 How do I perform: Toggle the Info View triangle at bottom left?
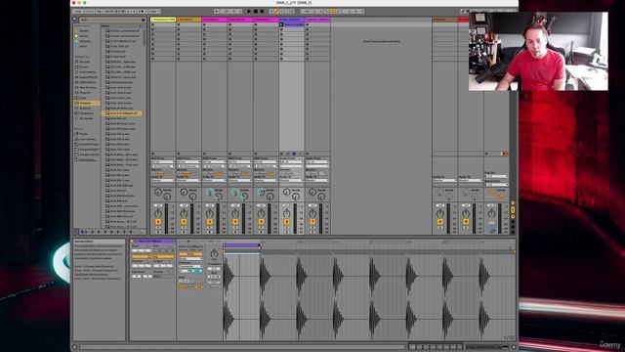tap(74, 347)
